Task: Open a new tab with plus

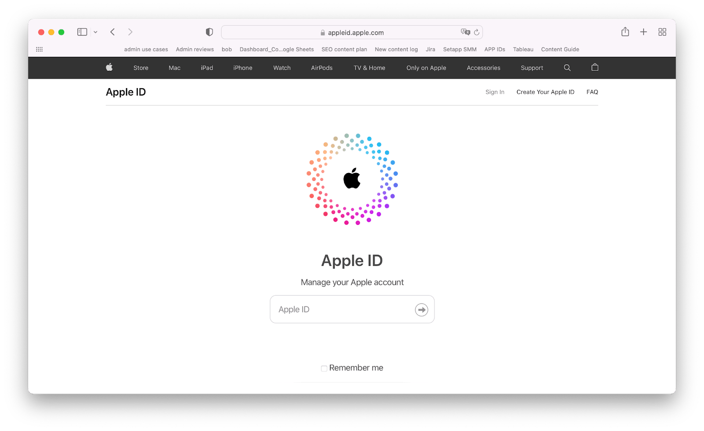Action: click(x=643, y=32)
